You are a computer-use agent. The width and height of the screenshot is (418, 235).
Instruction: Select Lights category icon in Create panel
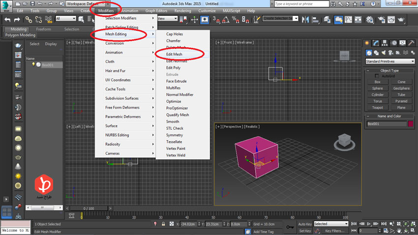(384, 53)
